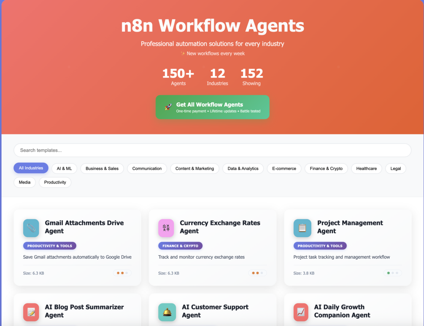
Task: Click the service bell icon on Customer Support card
Action: coord(167,312)
